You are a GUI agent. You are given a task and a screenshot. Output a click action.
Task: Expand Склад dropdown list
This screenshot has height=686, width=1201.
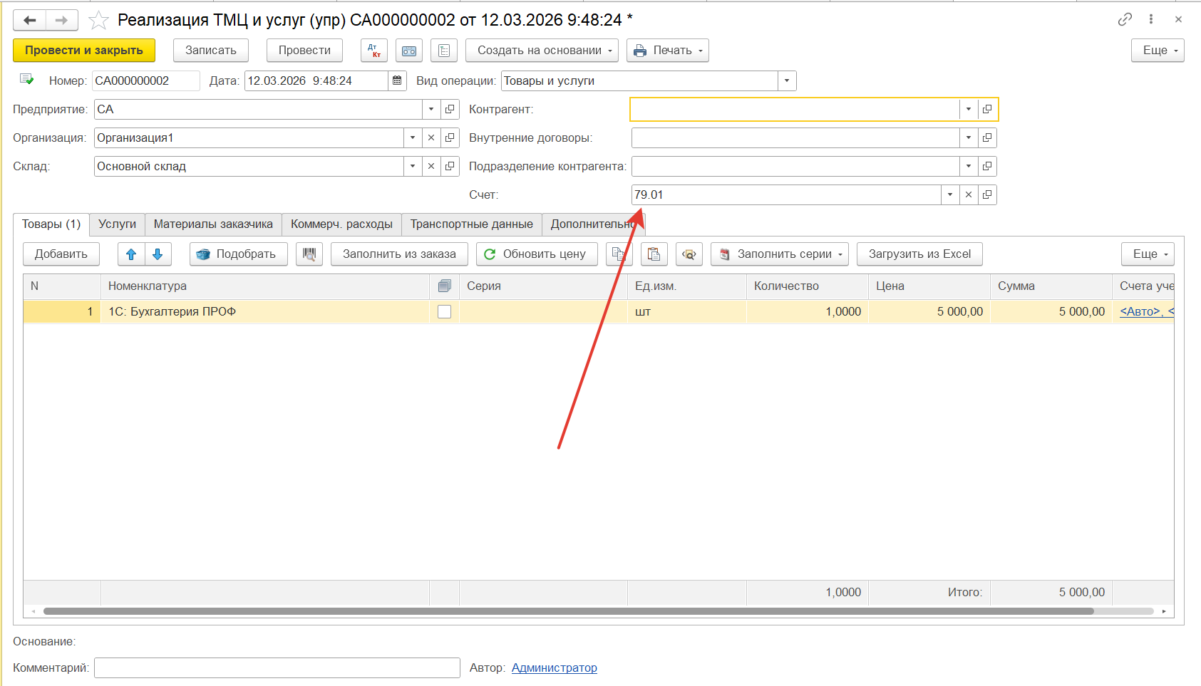413,166
